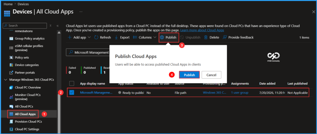Collapse the sidebar with double chevron

point(58,26)
